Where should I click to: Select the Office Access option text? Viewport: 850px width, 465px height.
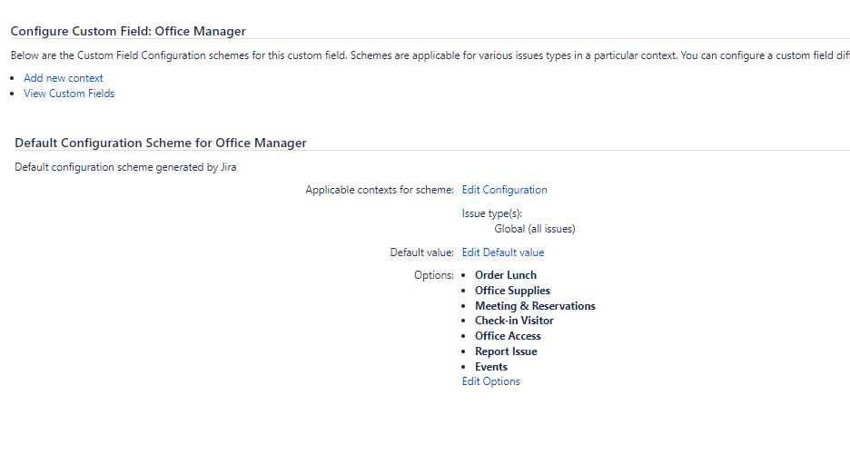pos(508,336)
